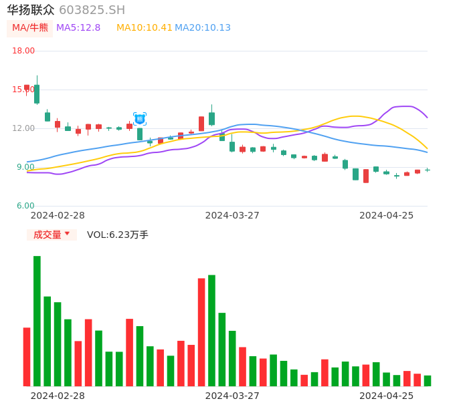Toggle the MA5 moving average legend
The height and width of the screenshot is (405, 459).
(78, 28)
